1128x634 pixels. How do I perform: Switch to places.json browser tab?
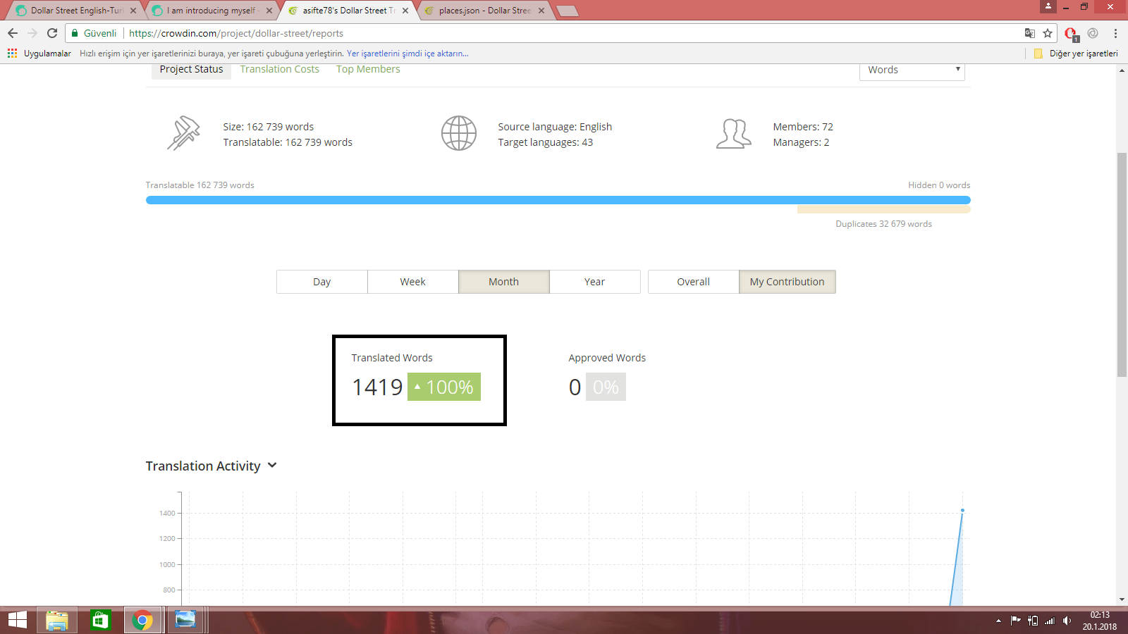[484, 11]
